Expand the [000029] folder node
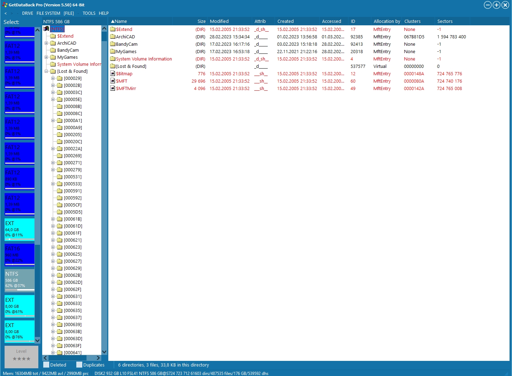The height and width of the screenshot is (376, 512). pos(53,78)
